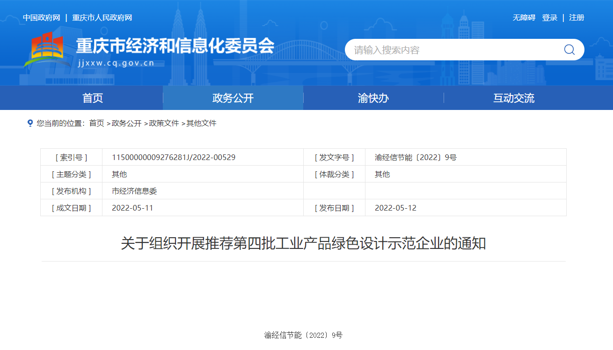Open the 首页 navigation tab
The height and width of the screenshot is (350, 613).
tap(93, 98)
